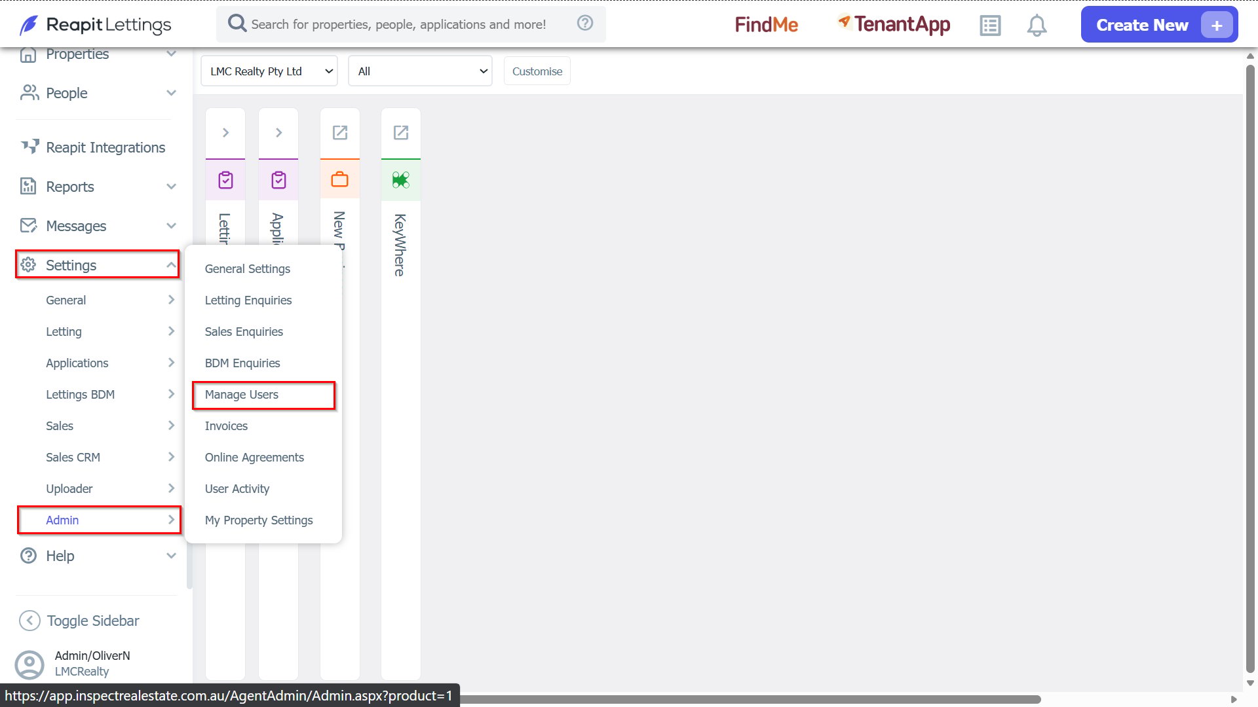Open the search help question mark icon

pos(585,24)
